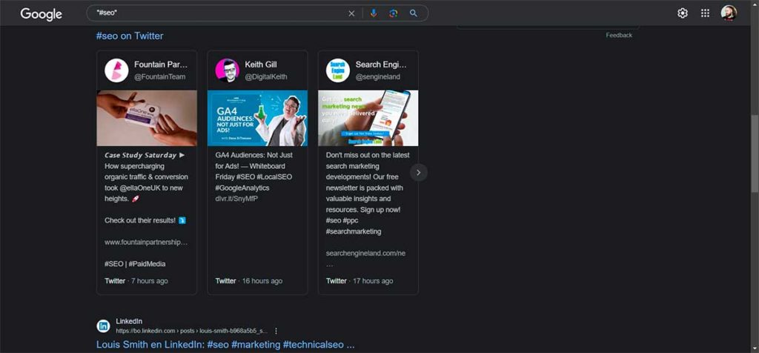Open the www.fountainpartnership link
This screenshot has width=759, height=353.
point(146,242)
